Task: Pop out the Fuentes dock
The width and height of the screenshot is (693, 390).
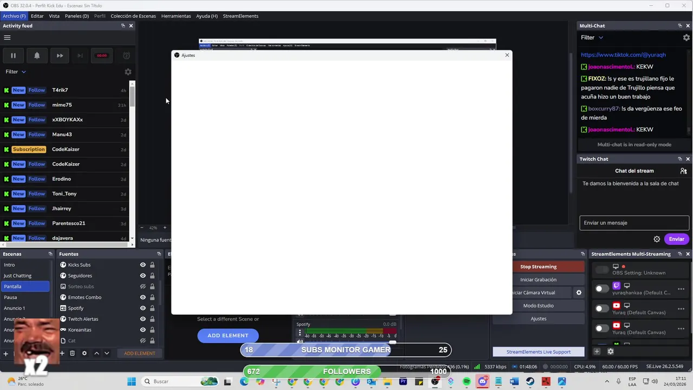Action: (159, 253)
